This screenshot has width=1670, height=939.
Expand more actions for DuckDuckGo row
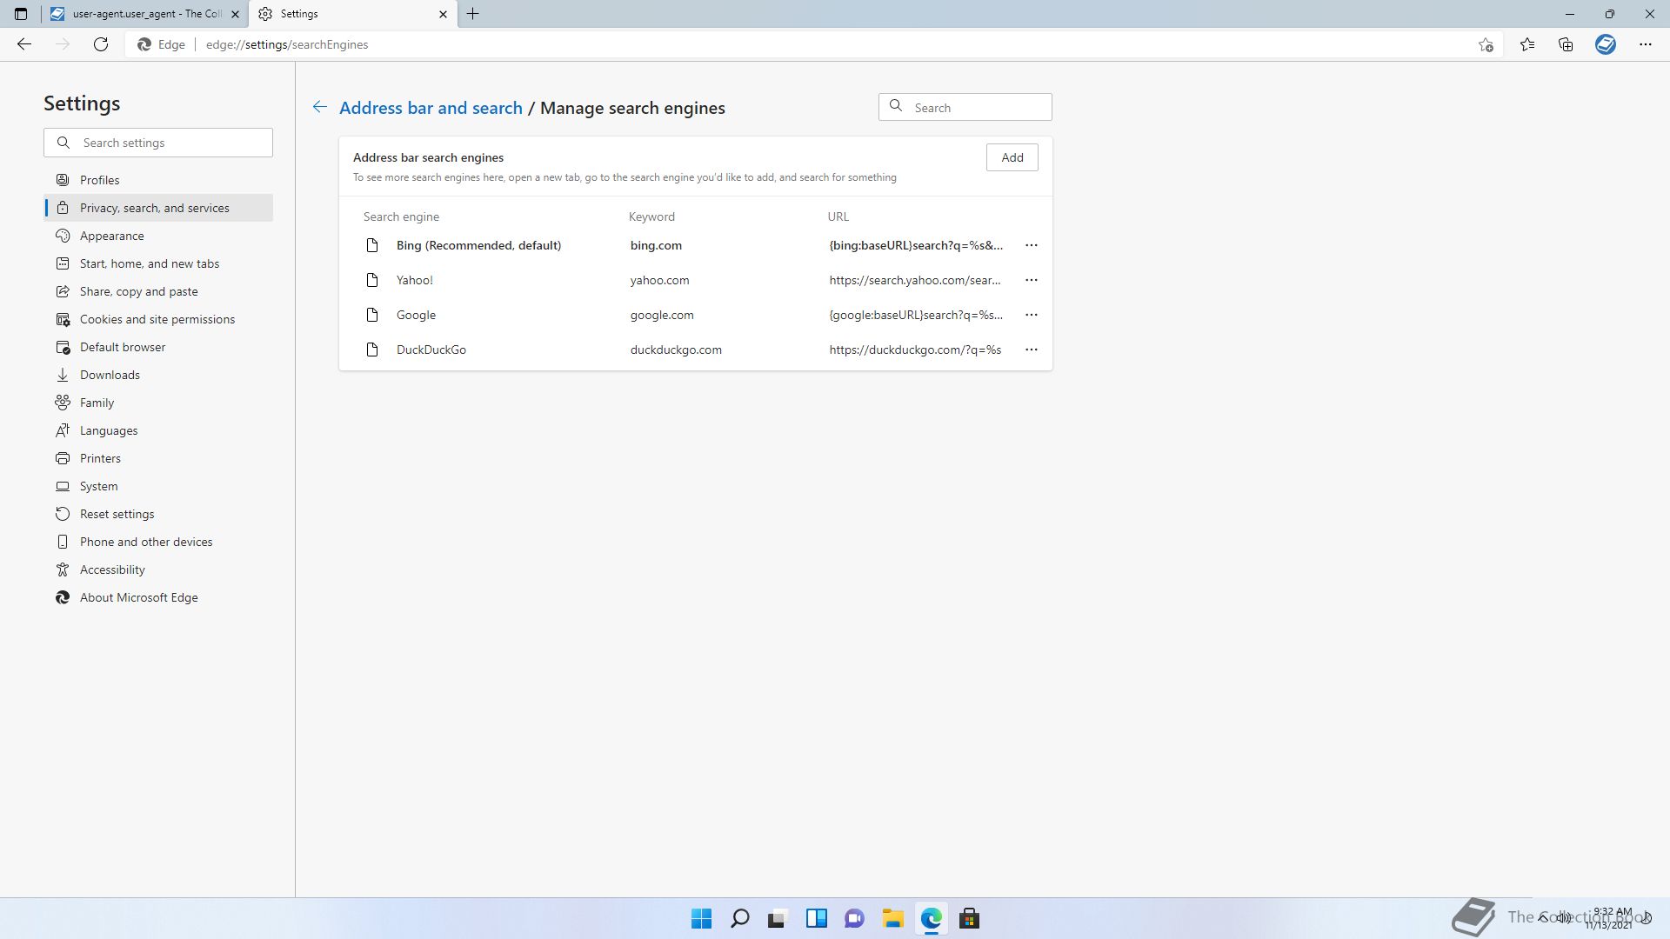(x=1031, y=350)
